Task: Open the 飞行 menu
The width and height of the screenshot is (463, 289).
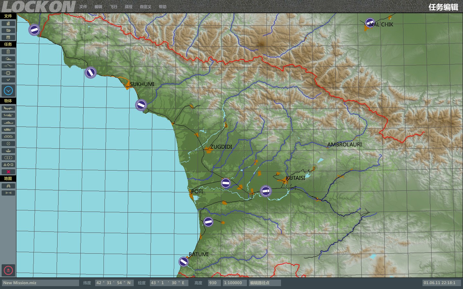Action: click(113, 7)
